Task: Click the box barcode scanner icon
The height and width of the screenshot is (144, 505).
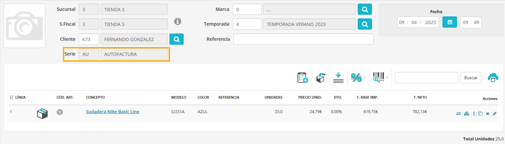Action: [x=320, y=78]
